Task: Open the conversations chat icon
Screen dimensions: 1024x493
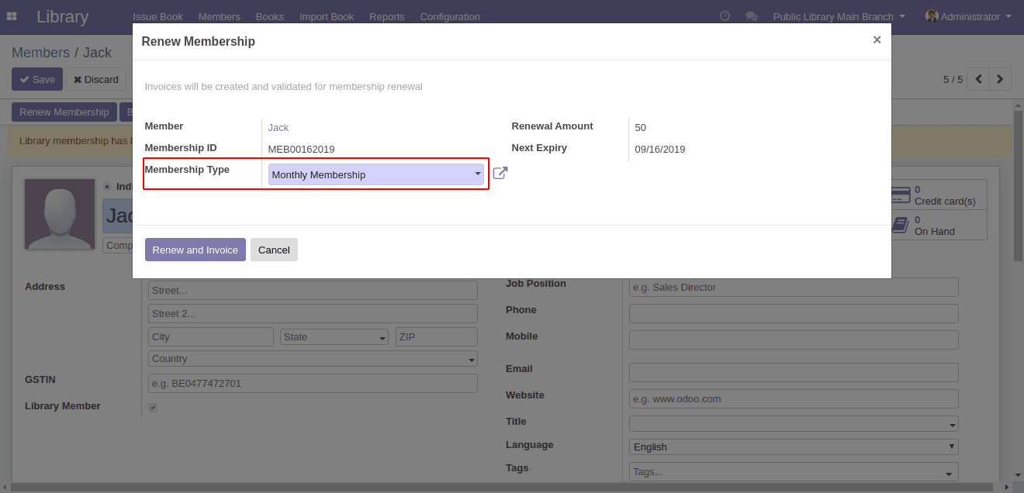Action: pyautogui.click(x=751, y=16)
